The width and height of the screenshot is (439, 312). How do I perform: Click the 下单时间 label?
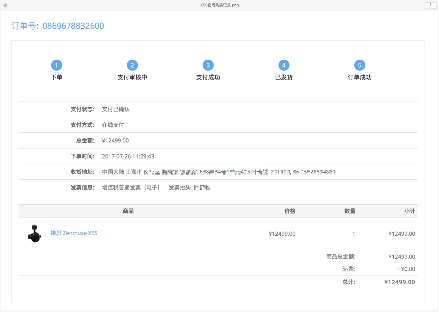click(x=83, y=156)
